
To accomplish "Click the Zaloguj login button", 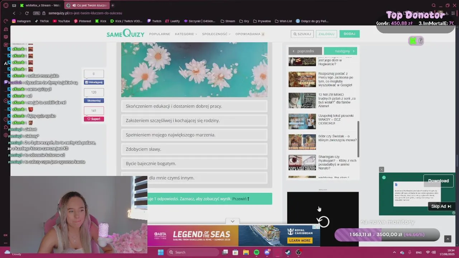I will tap(326, 34).
